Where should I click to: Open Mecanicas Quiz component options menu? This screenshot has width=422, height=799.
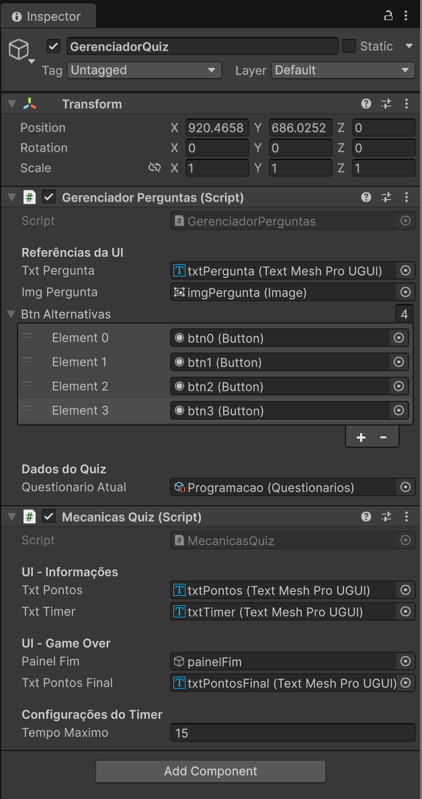[x=407, y=517]
